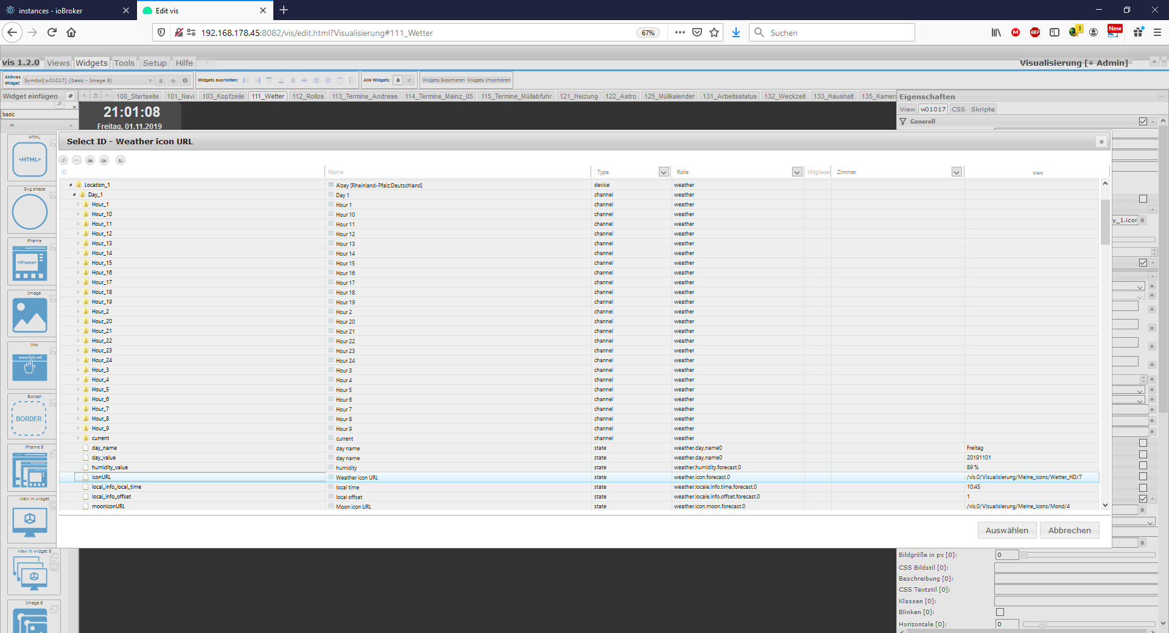
Task: Expand the Hour_1 tree node
Action: point(78,205)
